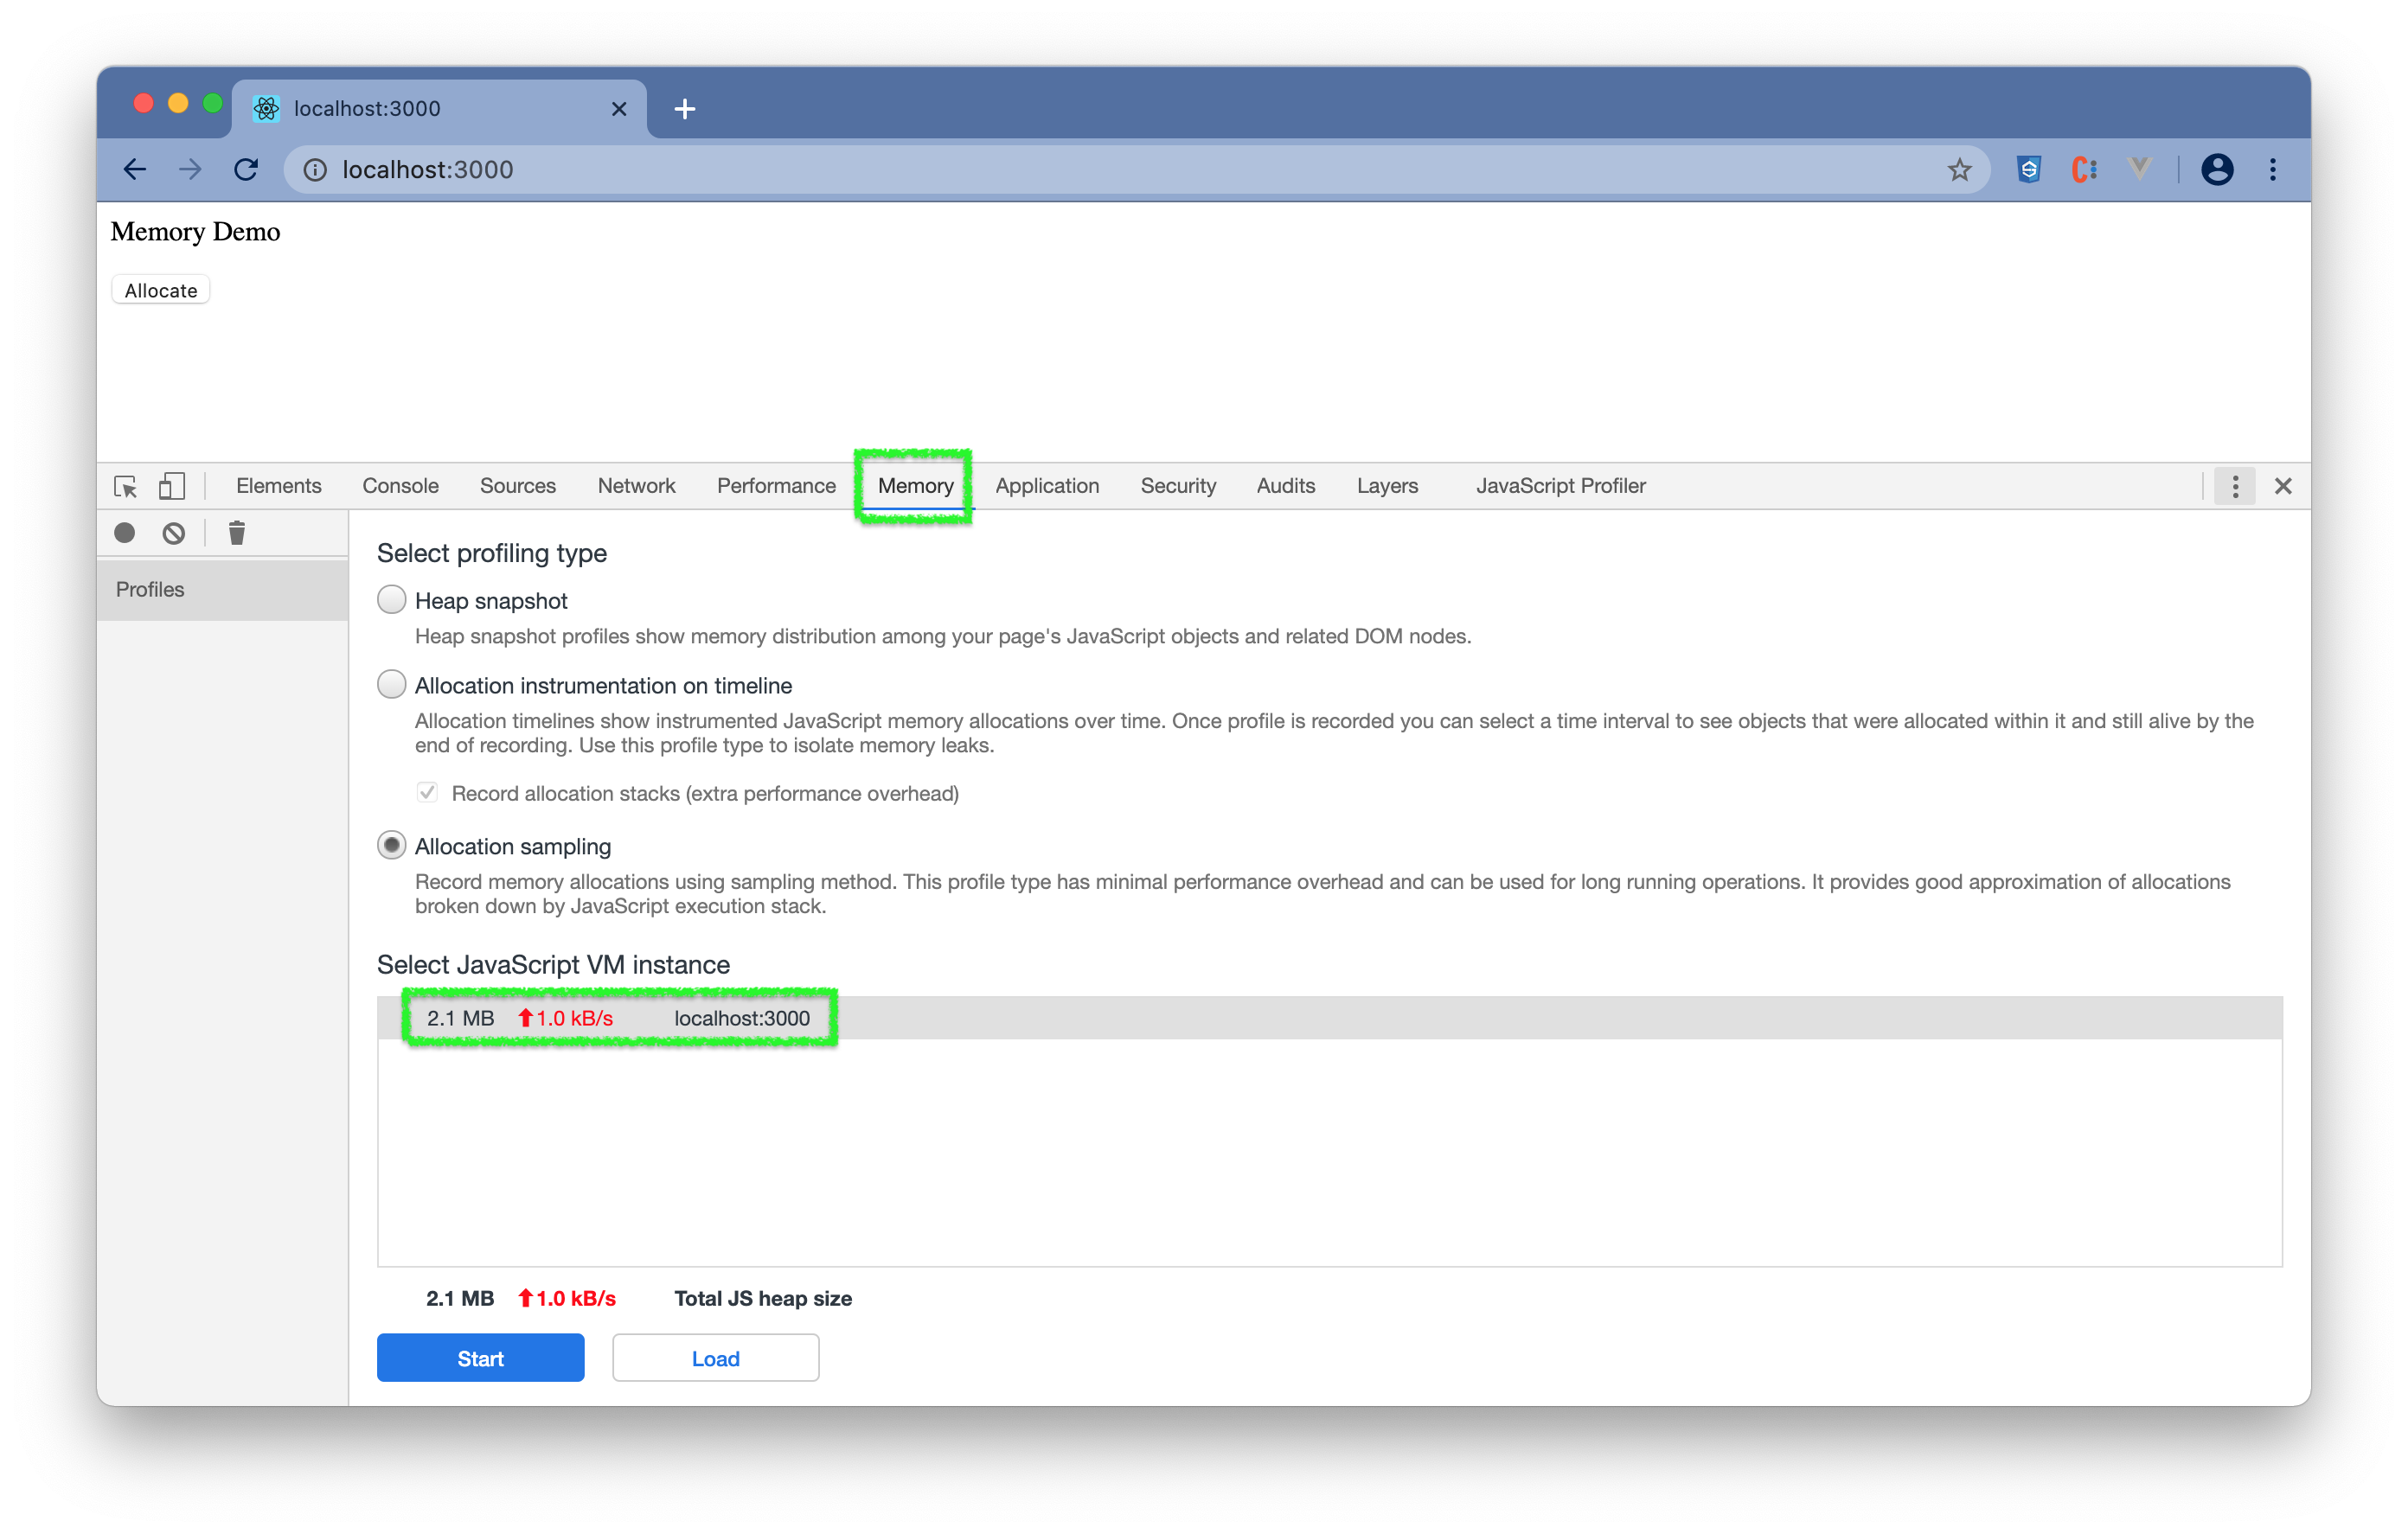2408x1534 pixels.
Task: Click the site information icon in address bar
Action: pyautogui.click(x=315, y=170)
